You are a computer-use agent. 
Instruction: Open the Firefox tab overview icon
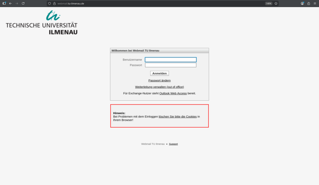(4, 4)
